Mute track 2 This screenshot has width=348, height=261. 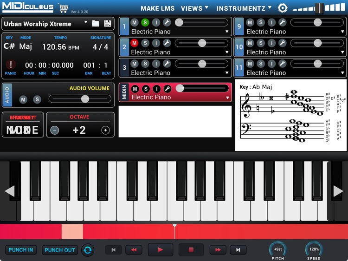pos(135,43)
